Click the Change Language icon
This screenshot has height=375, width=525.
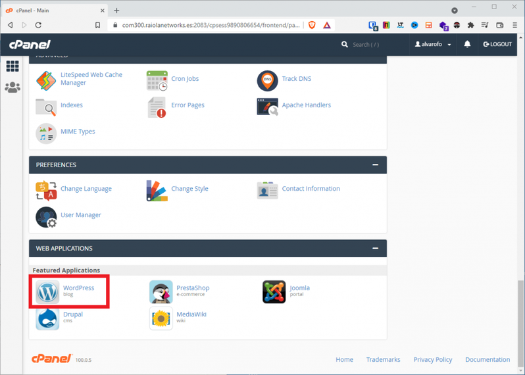click(46, 191)
